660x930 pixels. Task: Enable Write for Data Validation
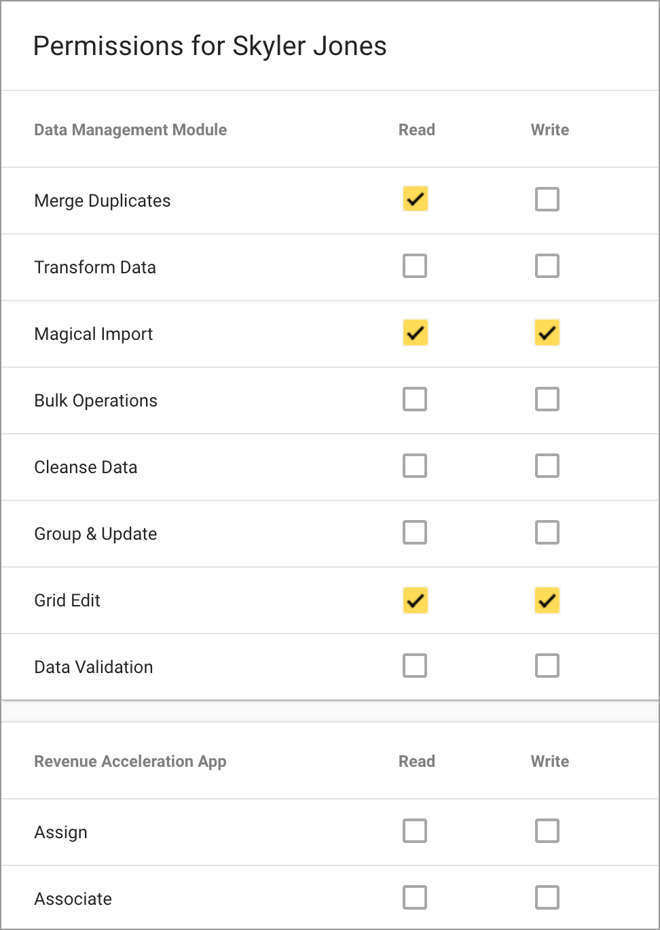coord(547,666)
